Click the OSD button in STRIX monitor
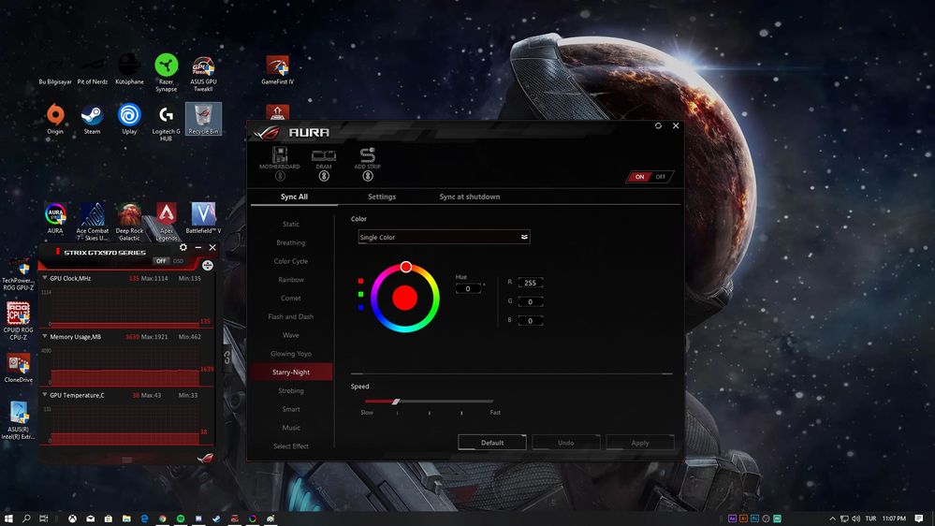This screenshot has width=935, height=526. click(178, 261)
